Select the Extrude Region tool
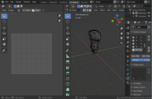Screen dimensions: 152x99 (68, 62)
